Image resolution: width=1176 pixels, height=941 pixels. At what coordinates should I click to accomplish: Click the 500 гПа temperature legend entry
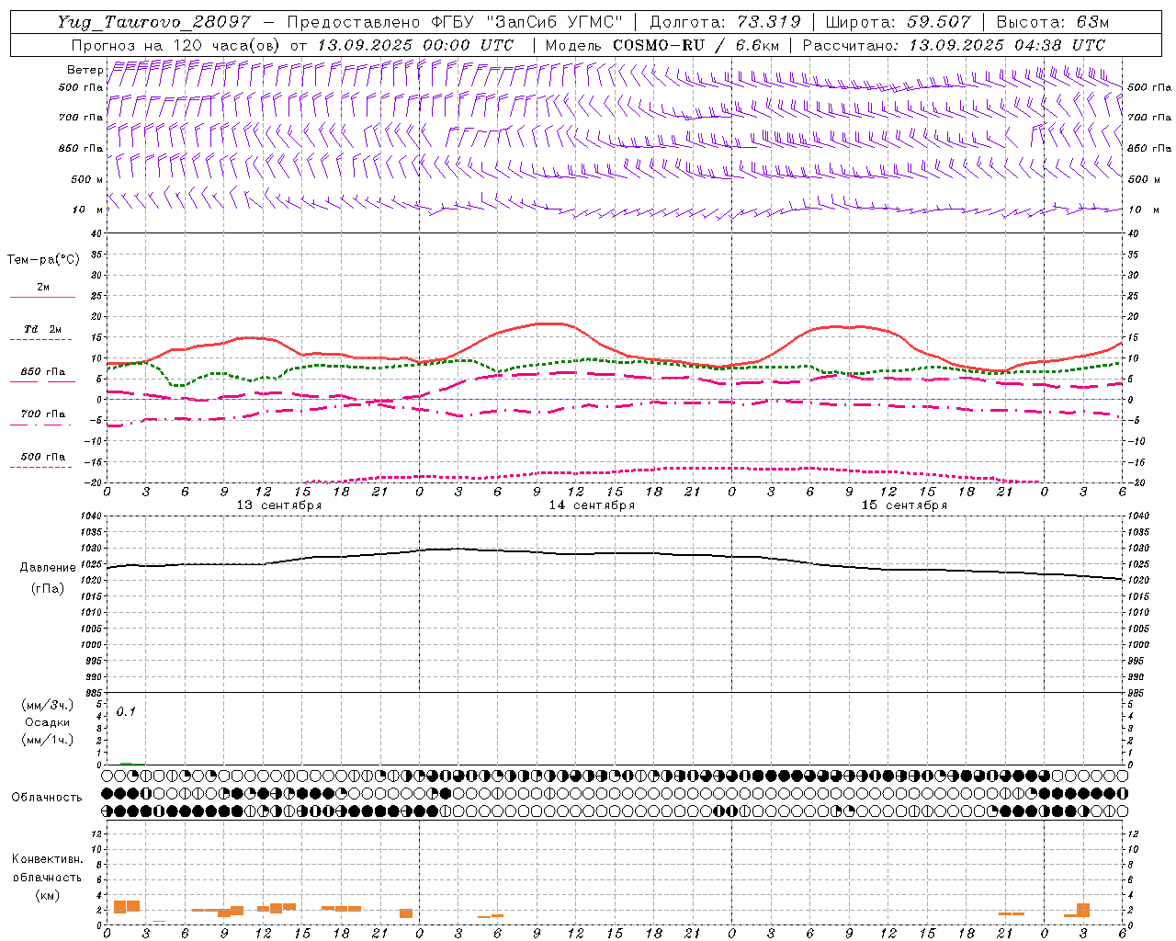[42, 457]
